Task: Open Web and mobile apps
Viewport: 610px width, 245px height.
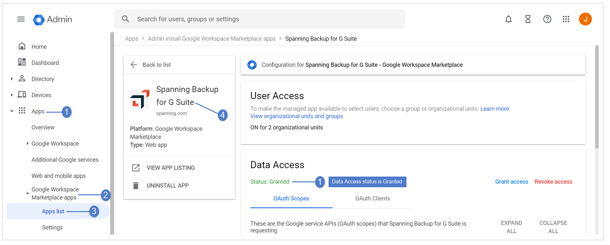Action: tap(58, 176)
